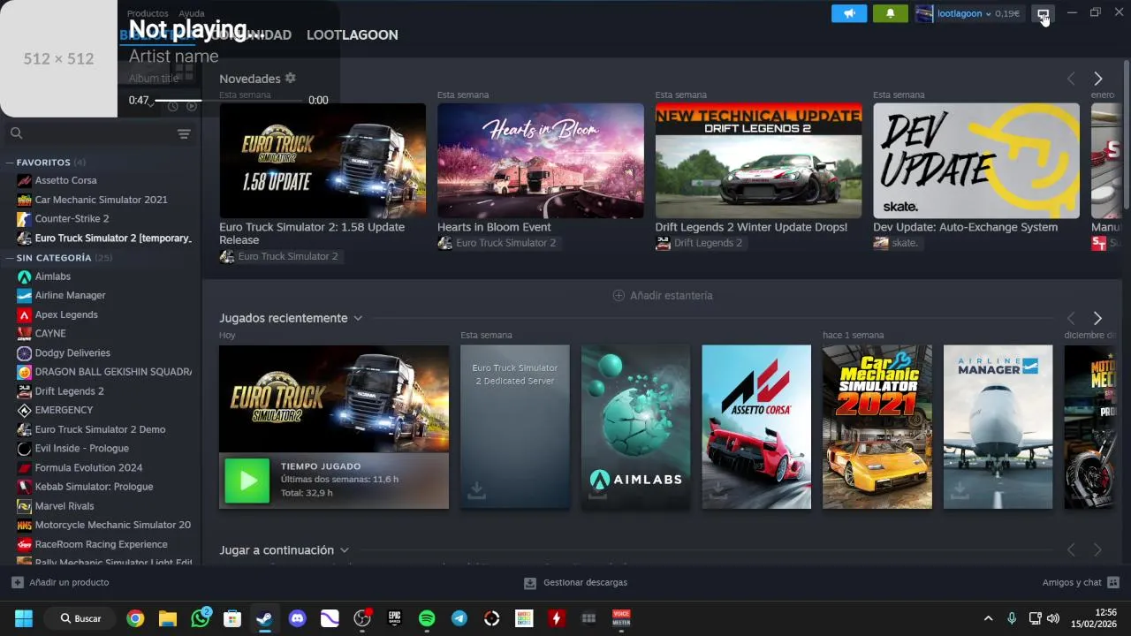Select Car Mechanic Simulator 2021 in sidebar
Image resolution: width=1131 pixels, height=636 pixels.
(101, 200)
